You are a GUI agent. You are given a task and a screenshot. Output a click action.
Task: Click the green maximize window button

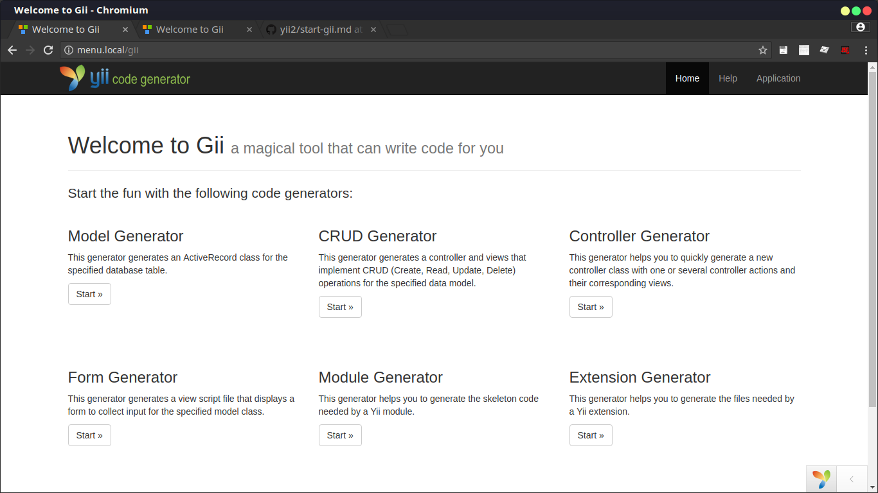coord(856,11)
